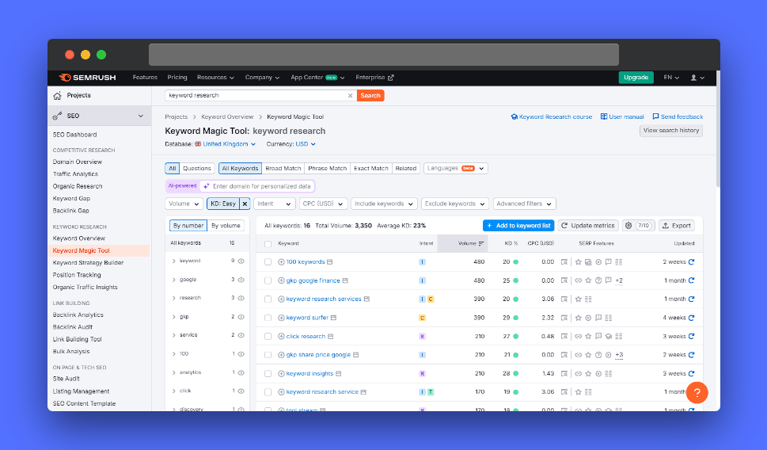Screen dimensions: 767x450
Task: Select the Broad Match tab
Action: coord(283,169)
